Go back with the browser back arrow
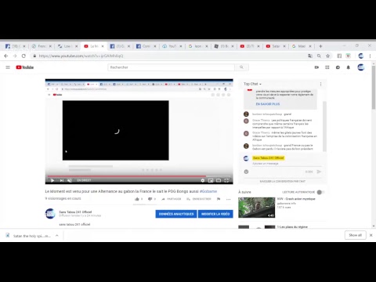 tap(6, 56)
